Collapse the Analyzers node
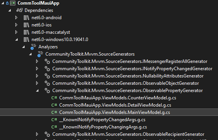The height and width of the screenshot is (140, 218). click(23, 47)
